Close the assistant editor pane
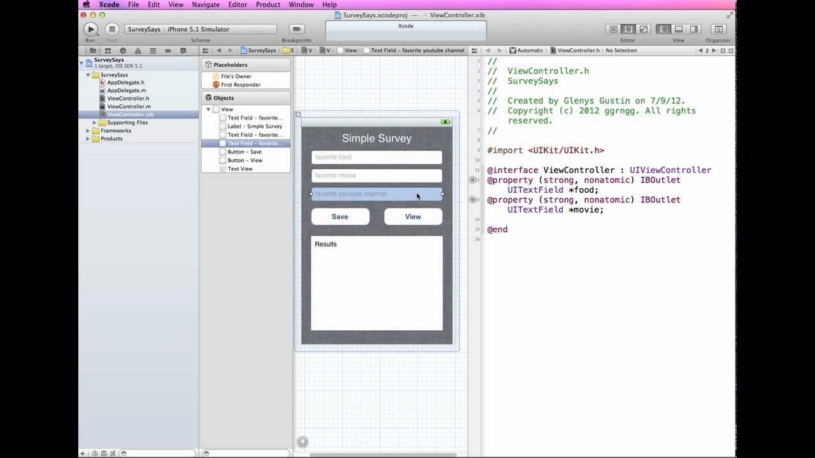Viewport: 815px width, 458px height. coord(731,50)
